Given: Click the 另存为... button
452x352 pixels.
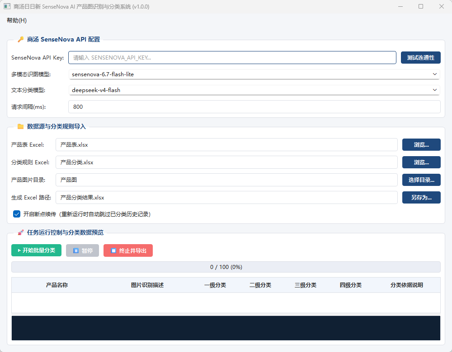Looking at the screenshot, I should pos(421,198).
